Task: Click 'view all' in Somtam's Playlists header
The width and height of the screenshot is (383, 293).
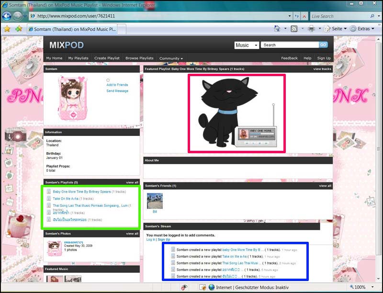Action: pos(132,182)
